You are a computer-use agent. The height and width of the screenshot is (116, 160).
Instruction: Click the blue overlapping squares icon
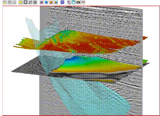[62, 2]
